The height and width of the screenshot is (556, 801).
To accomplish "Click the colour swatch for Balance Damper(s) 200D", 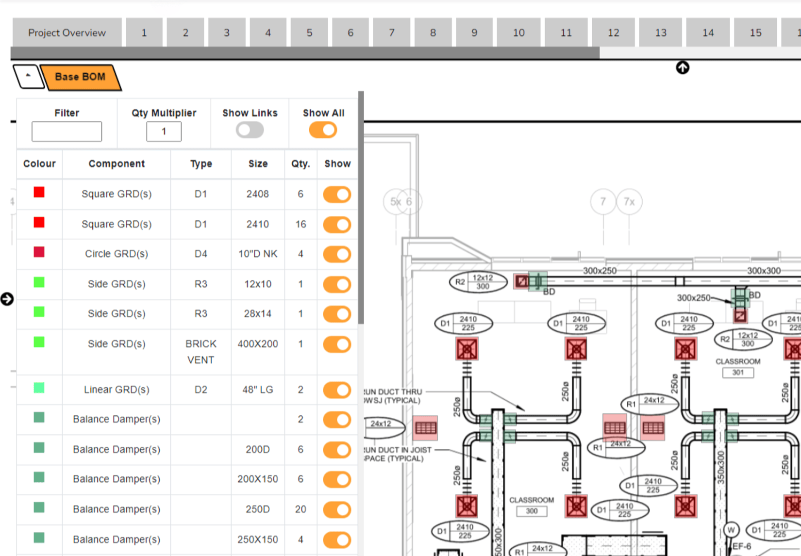I will coord(39,448).
